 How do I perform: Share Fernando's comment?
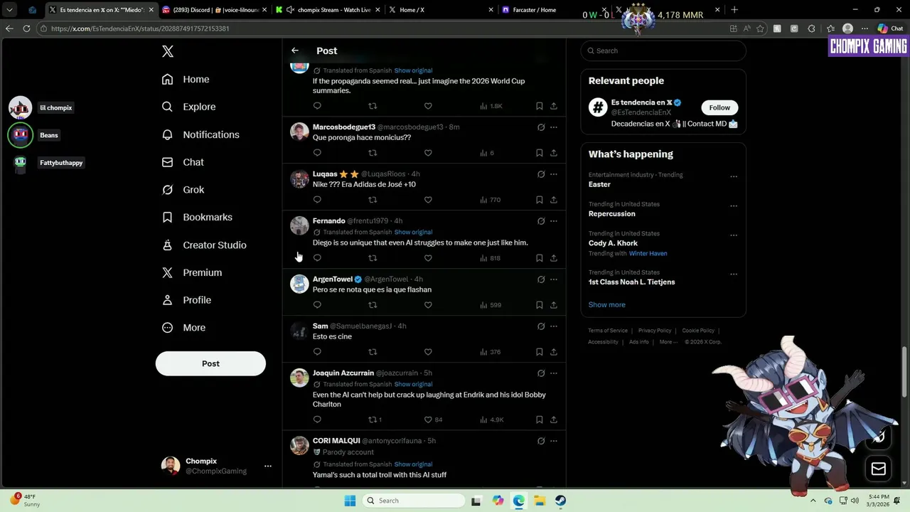(x=553, y=258)
